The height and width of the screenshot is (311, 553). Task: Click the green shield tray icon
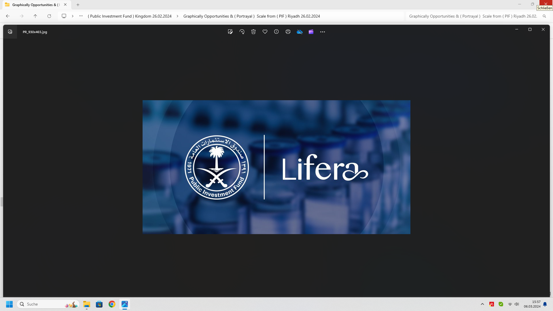pos(501,304)
